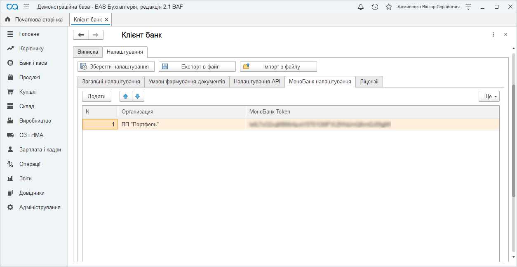Open notifications bell icon
Viewport: 517px width, 267px height.
pos(361,7)
